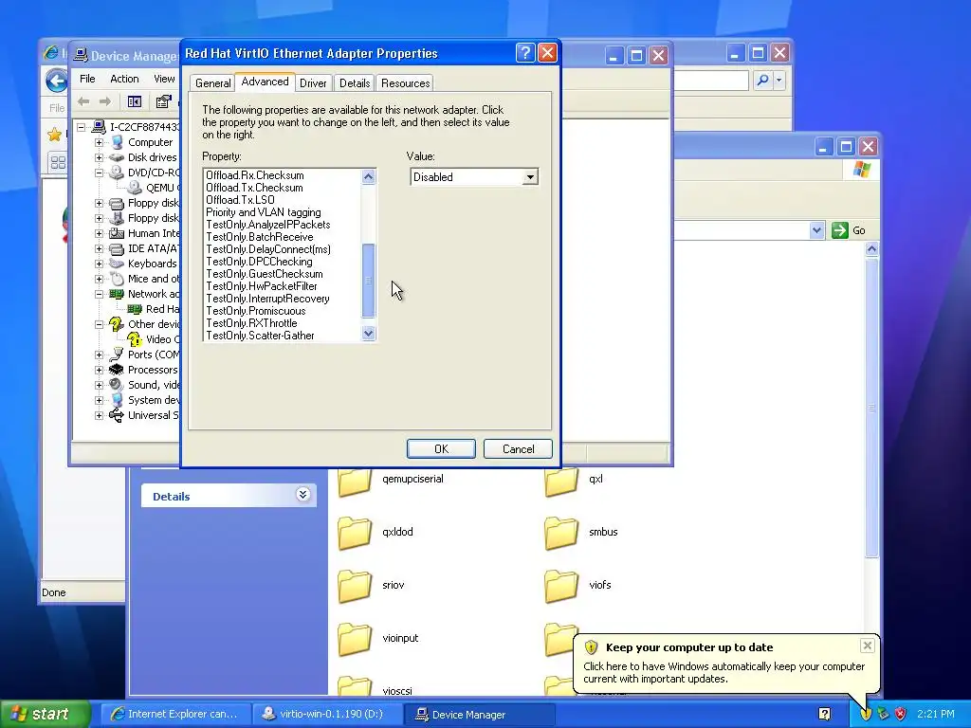Open the vioscsi folder

click(x=355, y=686)
